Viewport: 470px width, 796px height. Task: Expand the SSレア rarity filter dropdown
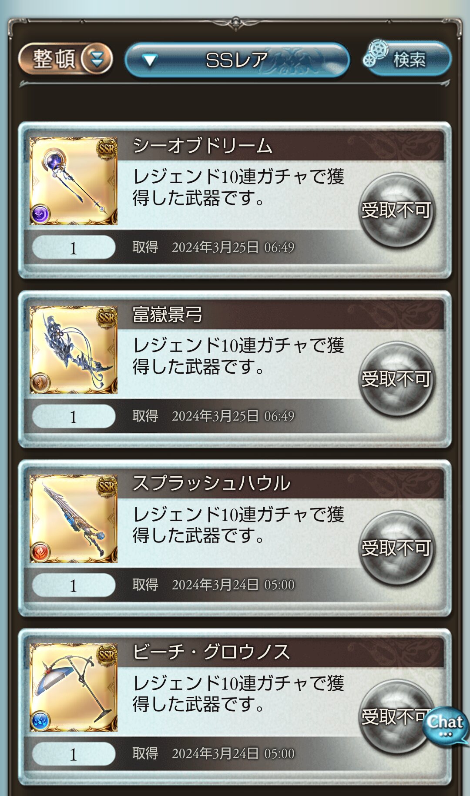pos(237,60)
